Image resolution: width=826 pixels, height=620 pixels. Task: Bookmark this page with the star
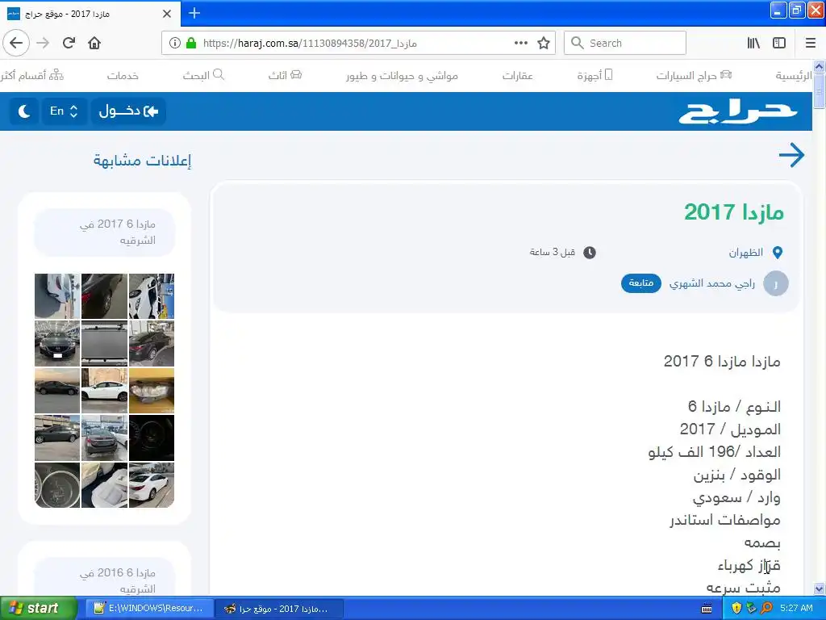(544, 44)
